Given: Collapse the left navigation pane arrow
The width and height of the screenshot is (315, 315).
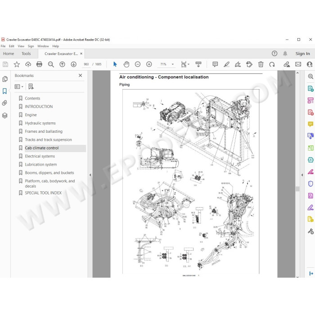Looking at the screenshot, I should (x=90, y=175).
